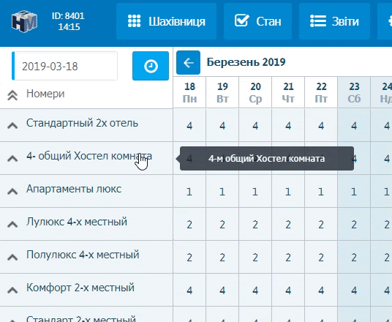The height and width of the screenshot is (322, 392).
Task: Click Стандартный 2х отель row name
Action: point(82,123)
